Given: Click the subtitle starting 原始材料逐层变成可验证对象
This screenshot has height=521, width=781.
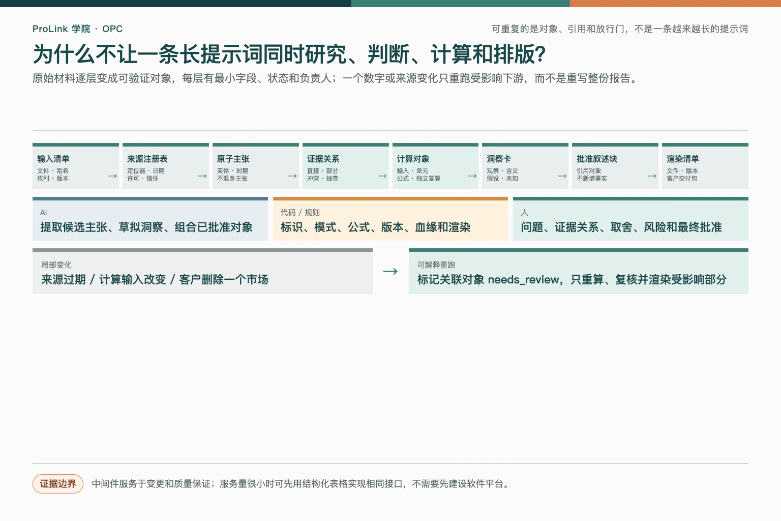Looking at the screenshot, I should point(336,78).
